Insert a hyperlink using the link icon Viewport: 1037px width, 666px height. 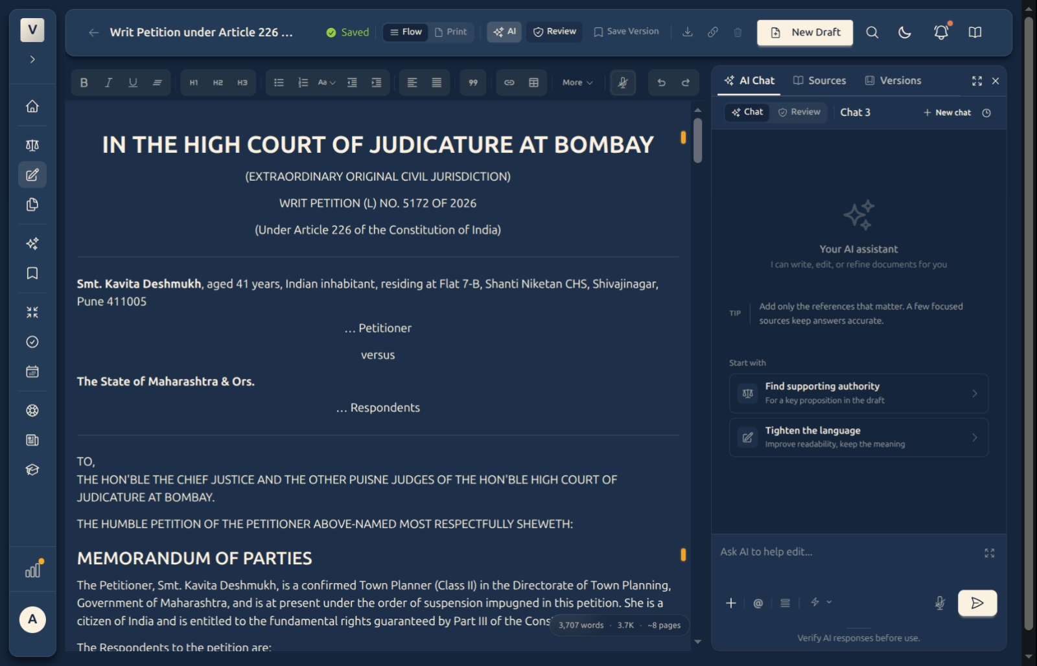(509, 83)
